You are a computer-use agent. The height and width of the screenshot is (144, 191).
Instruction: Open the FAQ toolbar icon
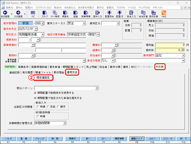(164, 14)
